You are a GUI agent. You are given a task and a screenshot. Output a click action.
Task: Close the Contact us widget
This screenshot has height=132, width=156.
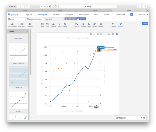point(144,118)
